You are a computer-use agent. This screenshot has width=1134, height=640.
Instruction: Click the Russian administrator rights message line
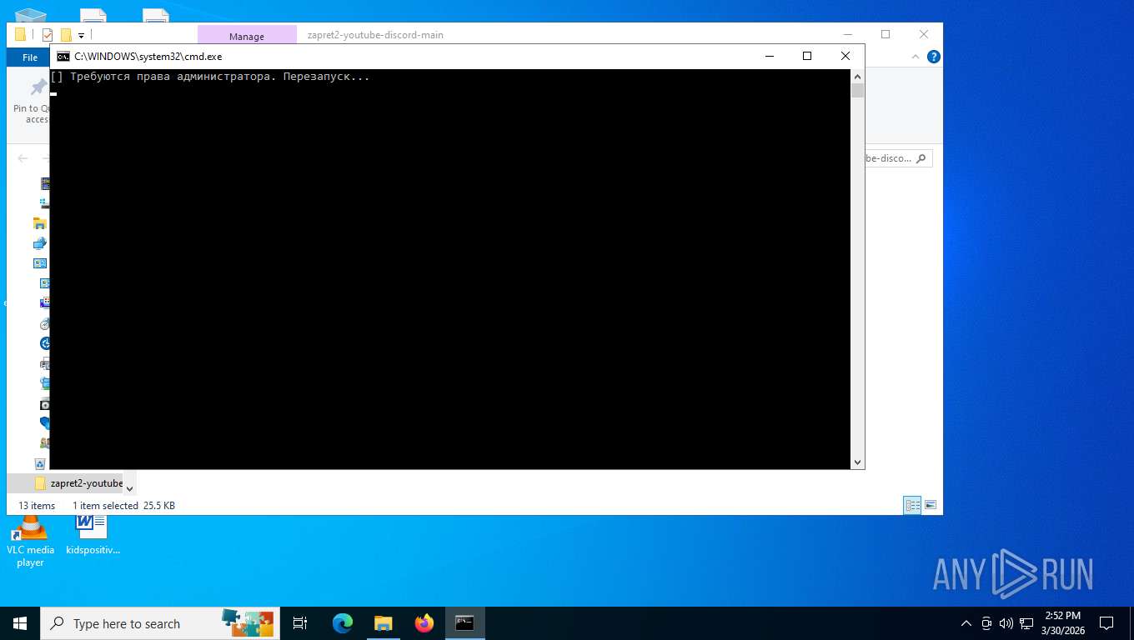210,77
